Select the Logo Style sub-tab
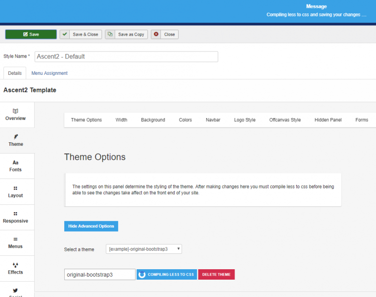 pos(244,119)
